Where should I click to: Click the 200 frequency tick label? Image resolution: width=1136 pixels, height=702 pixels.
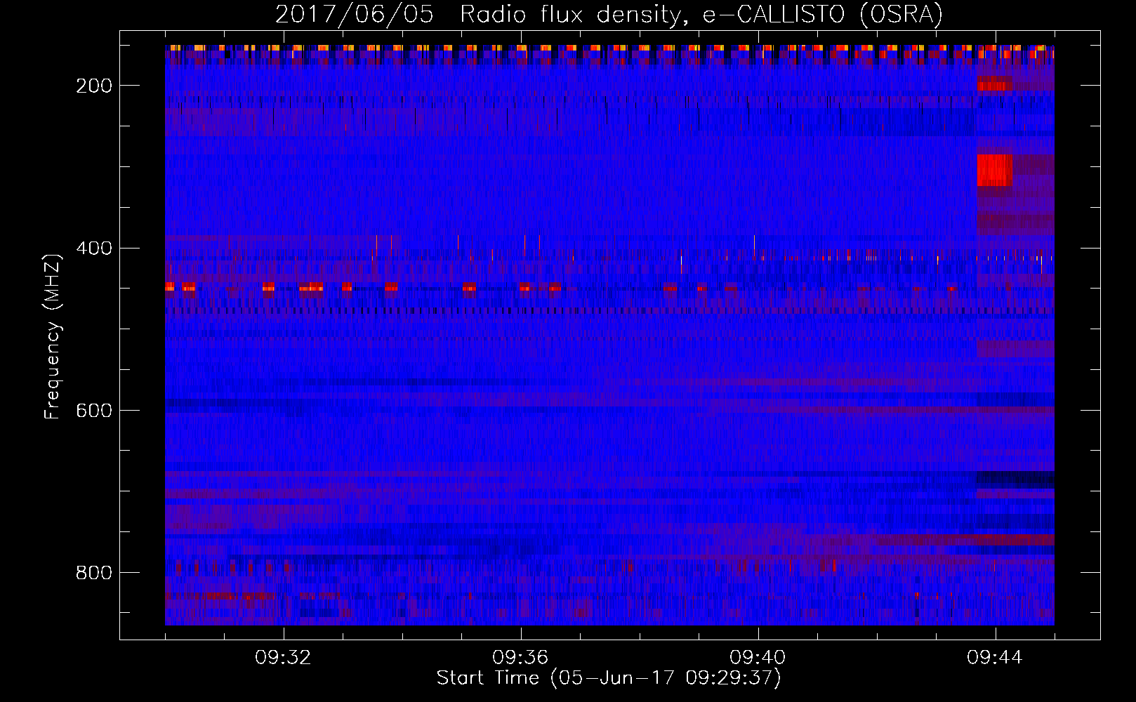(x=94, y=86)
